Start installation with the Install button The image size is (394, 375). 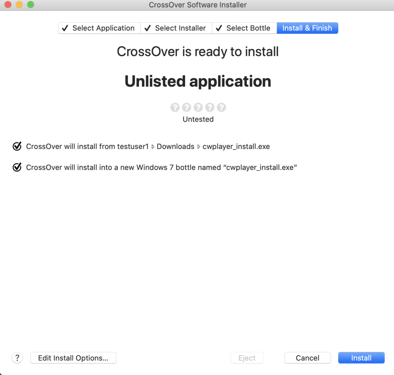[361, 358]
